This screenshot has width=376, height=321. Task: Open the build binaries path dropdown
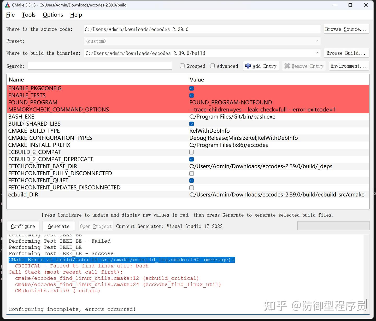pos(316,53)
